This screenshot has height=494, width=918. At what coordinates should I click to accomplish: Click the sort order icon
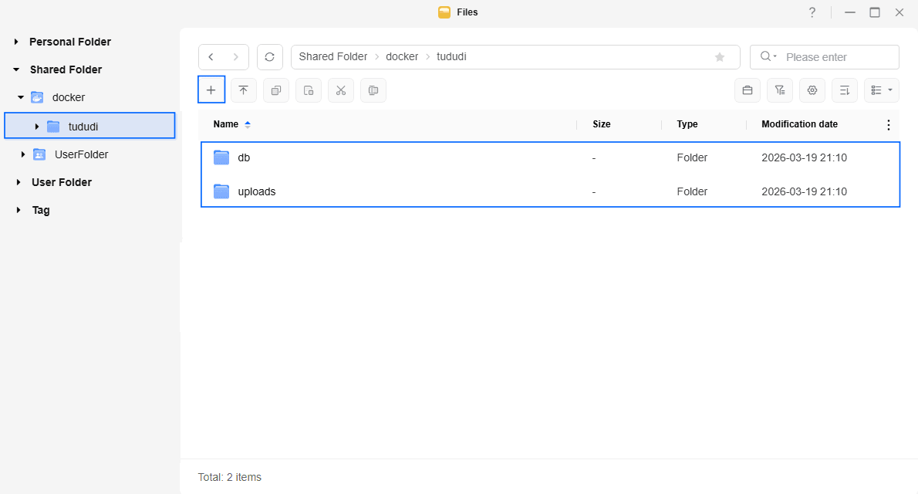point(845,90)
